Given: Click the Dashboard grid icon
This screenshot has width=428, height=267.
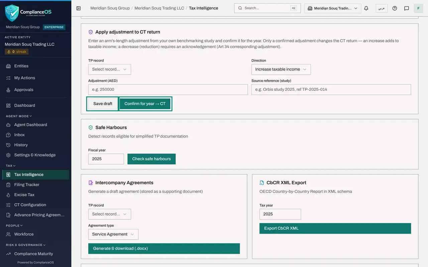Looking at the screenshot, I should click(8, 105).
